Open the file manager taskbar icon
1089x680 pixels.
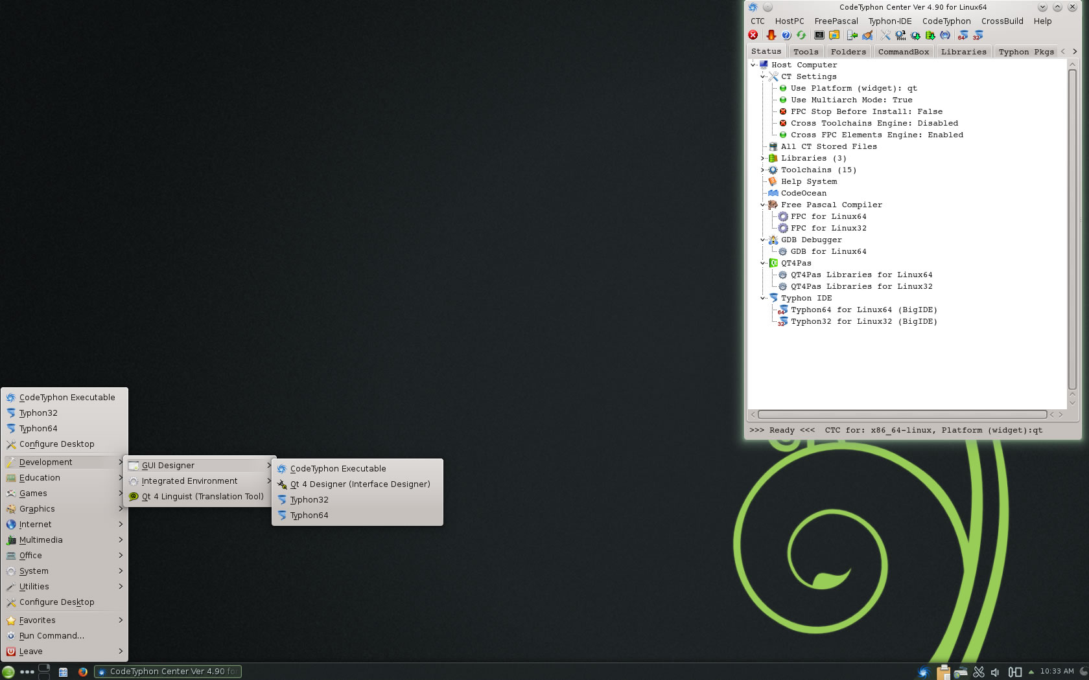pyautogui.click(x=63, y=672)
